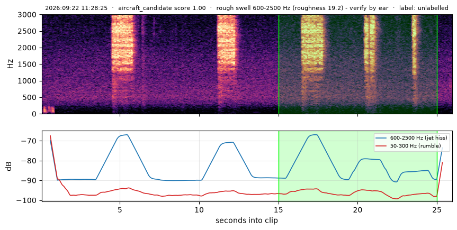This screenshot has height=230, width=457.
Task: Click the timestamp 2026:09:22 11:28:25 in the title
Action: point(76,8)
